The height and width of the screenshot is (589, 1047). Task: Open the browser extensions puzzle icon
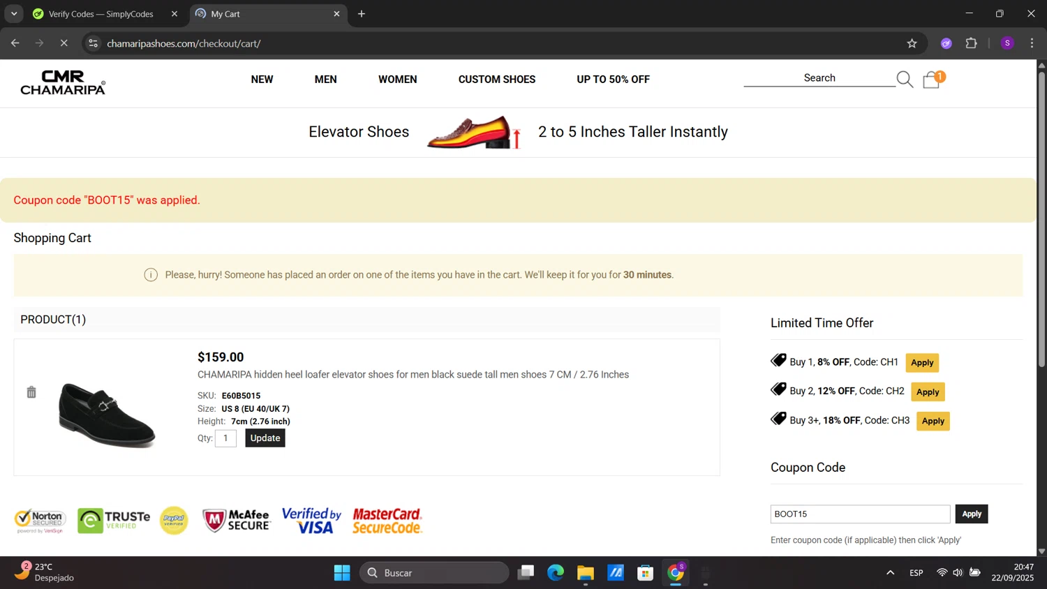971,43
